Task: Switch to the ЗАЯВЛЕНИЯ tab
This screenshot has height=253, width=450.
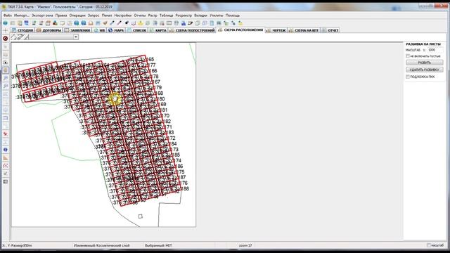Action: [x=77, y=30]
